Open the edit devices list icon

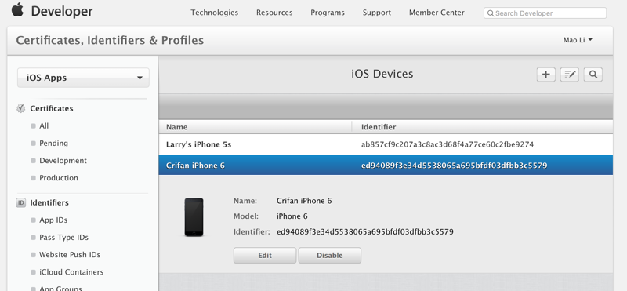tap(570, 75)
